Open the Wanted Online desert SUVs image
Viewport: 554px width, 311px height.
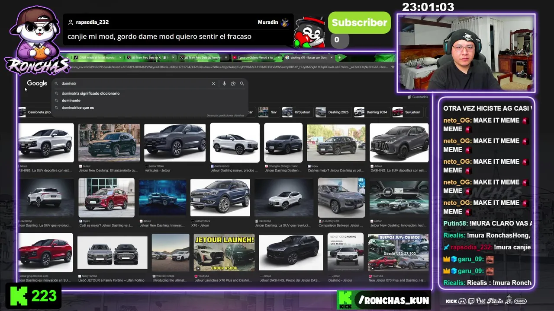[x=171, y=252]
